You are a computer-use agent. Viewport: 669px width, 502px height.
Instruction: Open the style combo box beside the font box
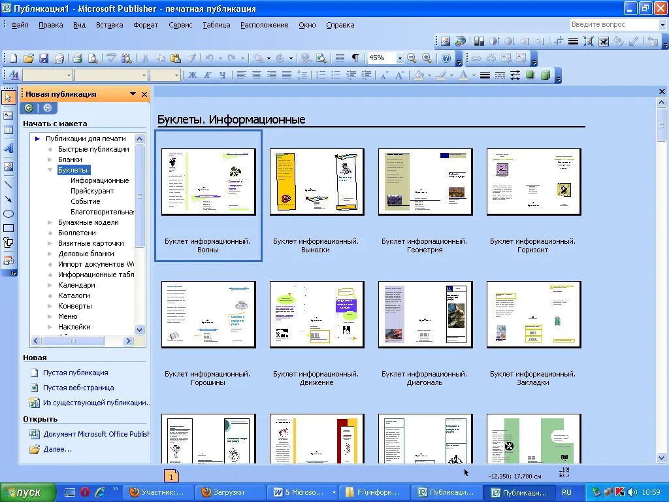click(47, 76)
